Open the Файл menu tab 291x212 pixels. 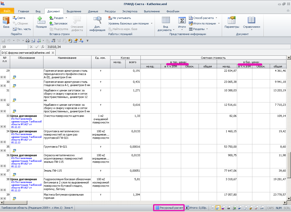(x=7, y=11)
